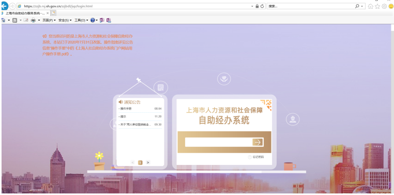Screen dimensions: 394x195
Task: Click the login input field
Action: point(219,142)
